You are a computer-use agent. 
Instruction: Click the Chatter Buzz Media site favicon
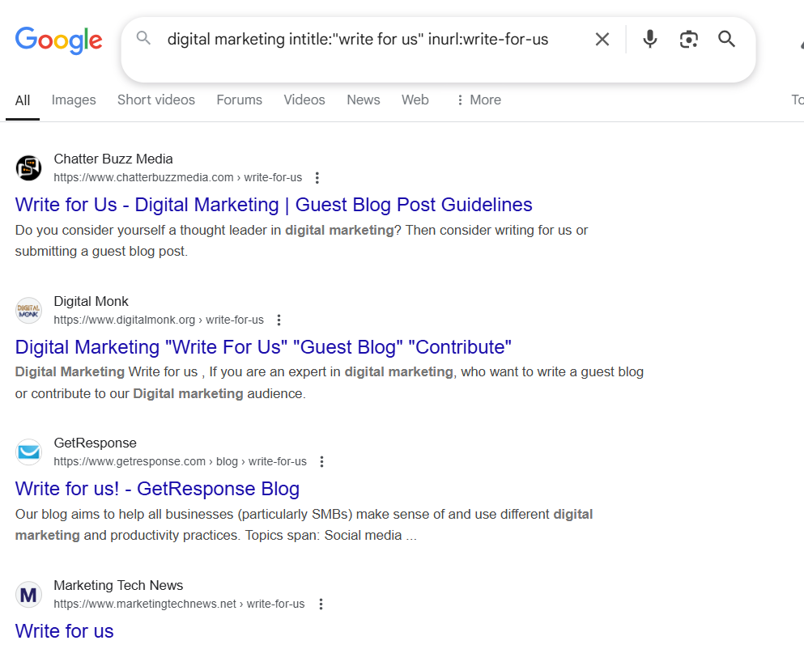[x=28, y=168]
